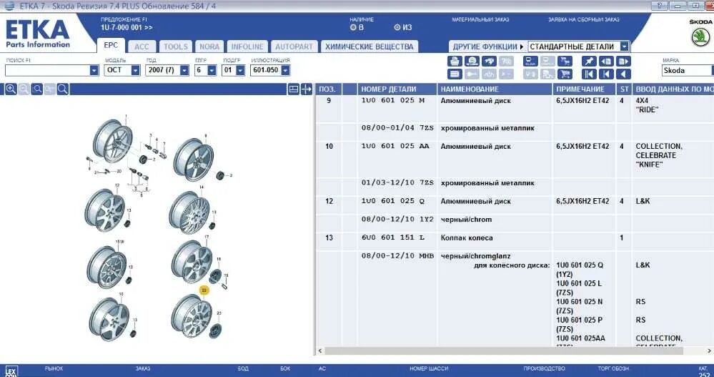Click the skip-back bar arrow icon
The width and height of the screenshot is (714, 377).
tap(606, 74)
